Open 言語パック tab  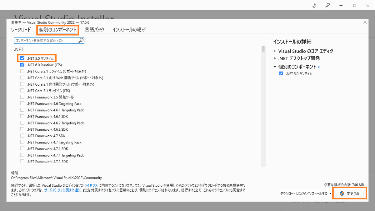pyautogui.click(x=94, y=30)
